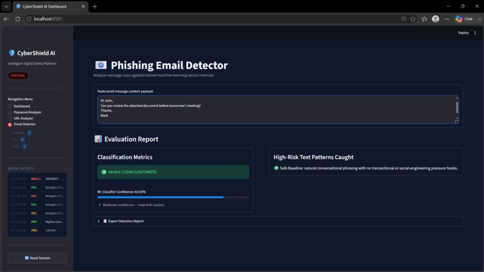Click the Email count badge in sidebar
The width and height of the screenshot is (484, 272).
pyautogui.click(x=24, y=147)
